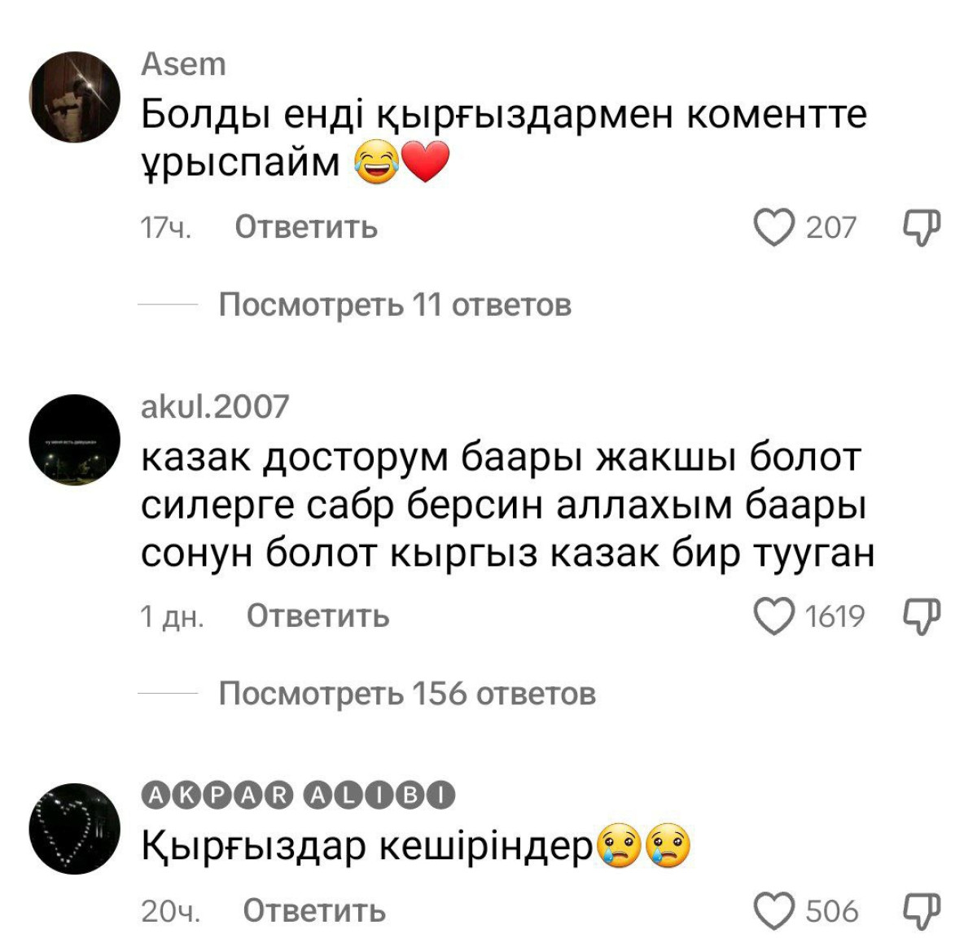Like Asem's comment with heart icon
This screenshot has height=947, width=977.
pos(773,227)
